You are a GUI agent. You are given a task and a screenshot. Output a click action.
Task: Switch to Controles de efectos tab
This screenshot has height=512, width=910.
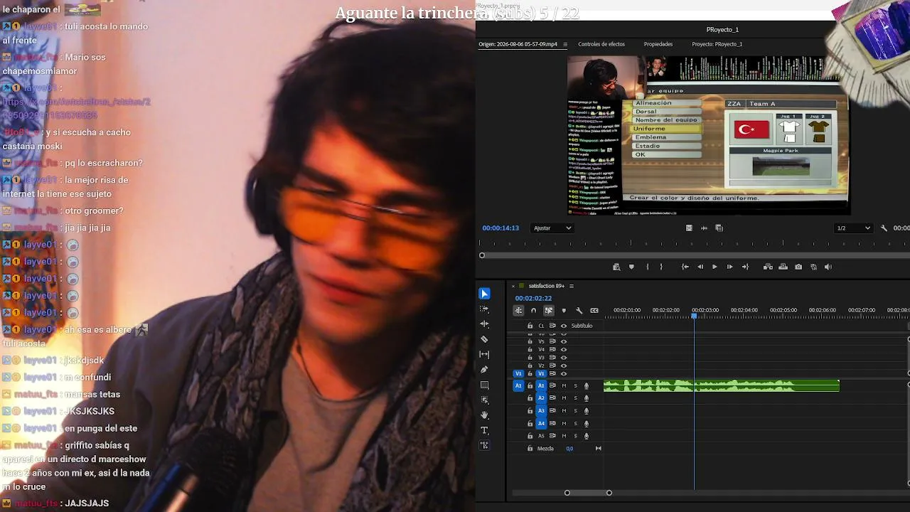click(x=601, y=44)
